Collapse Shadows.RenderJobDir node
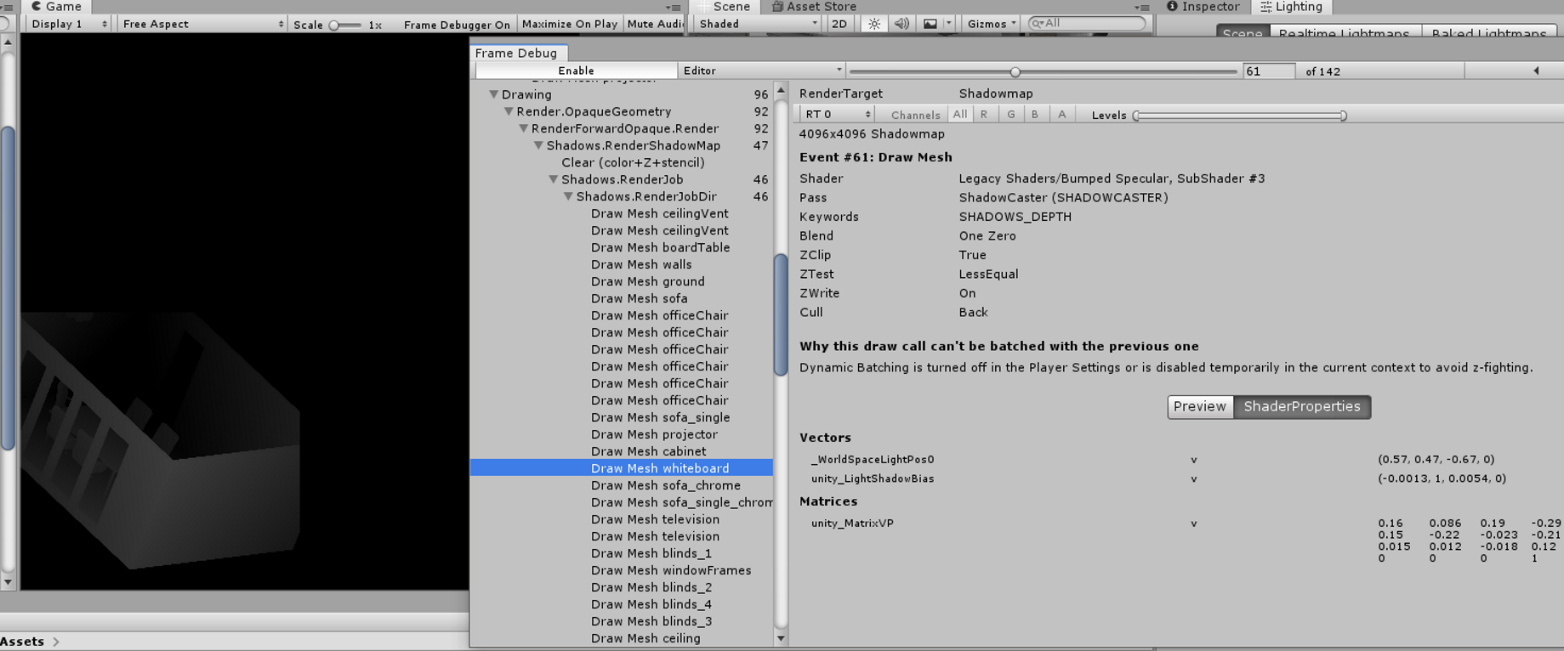1564x651 pixels. (x=568, y=196)
